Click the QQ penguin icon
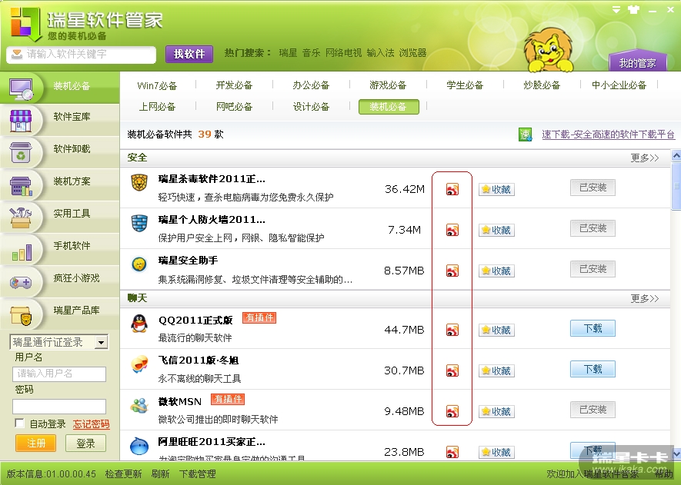This screenshot has height=485, width=681. tap(139, 324)
